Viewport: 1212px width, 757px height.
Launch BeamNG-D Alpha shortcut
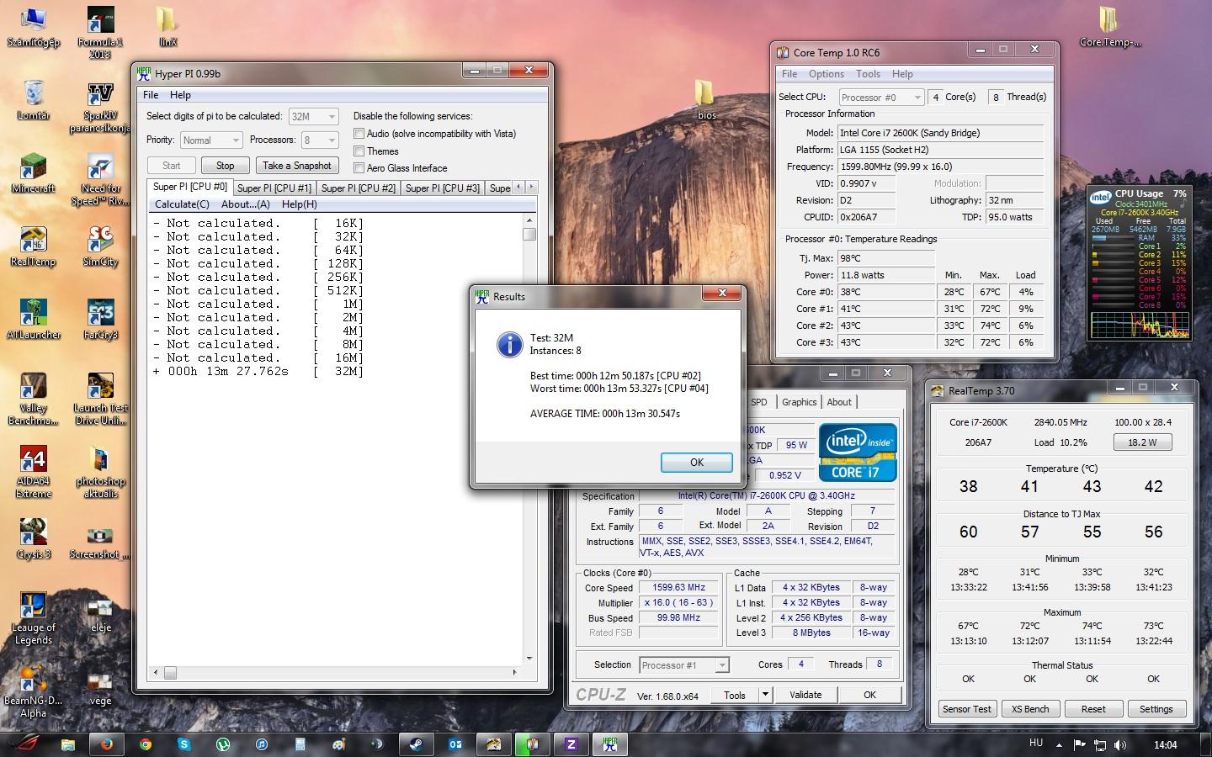[33, 692]
